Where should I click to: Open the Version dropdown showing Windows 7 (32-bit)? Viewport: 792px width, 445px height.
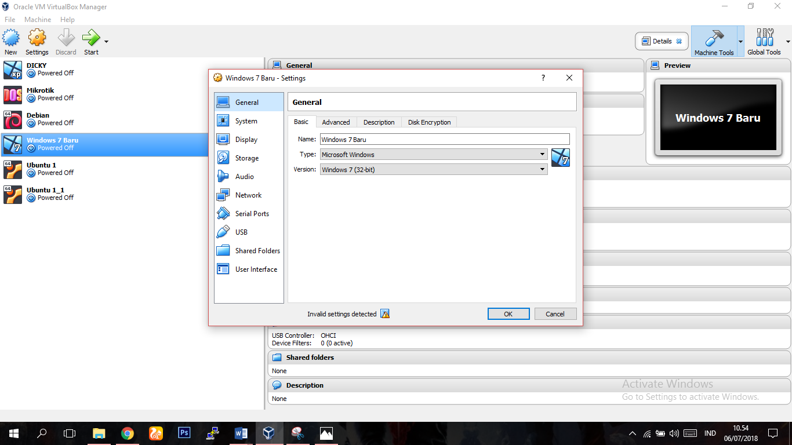[434, 169]
